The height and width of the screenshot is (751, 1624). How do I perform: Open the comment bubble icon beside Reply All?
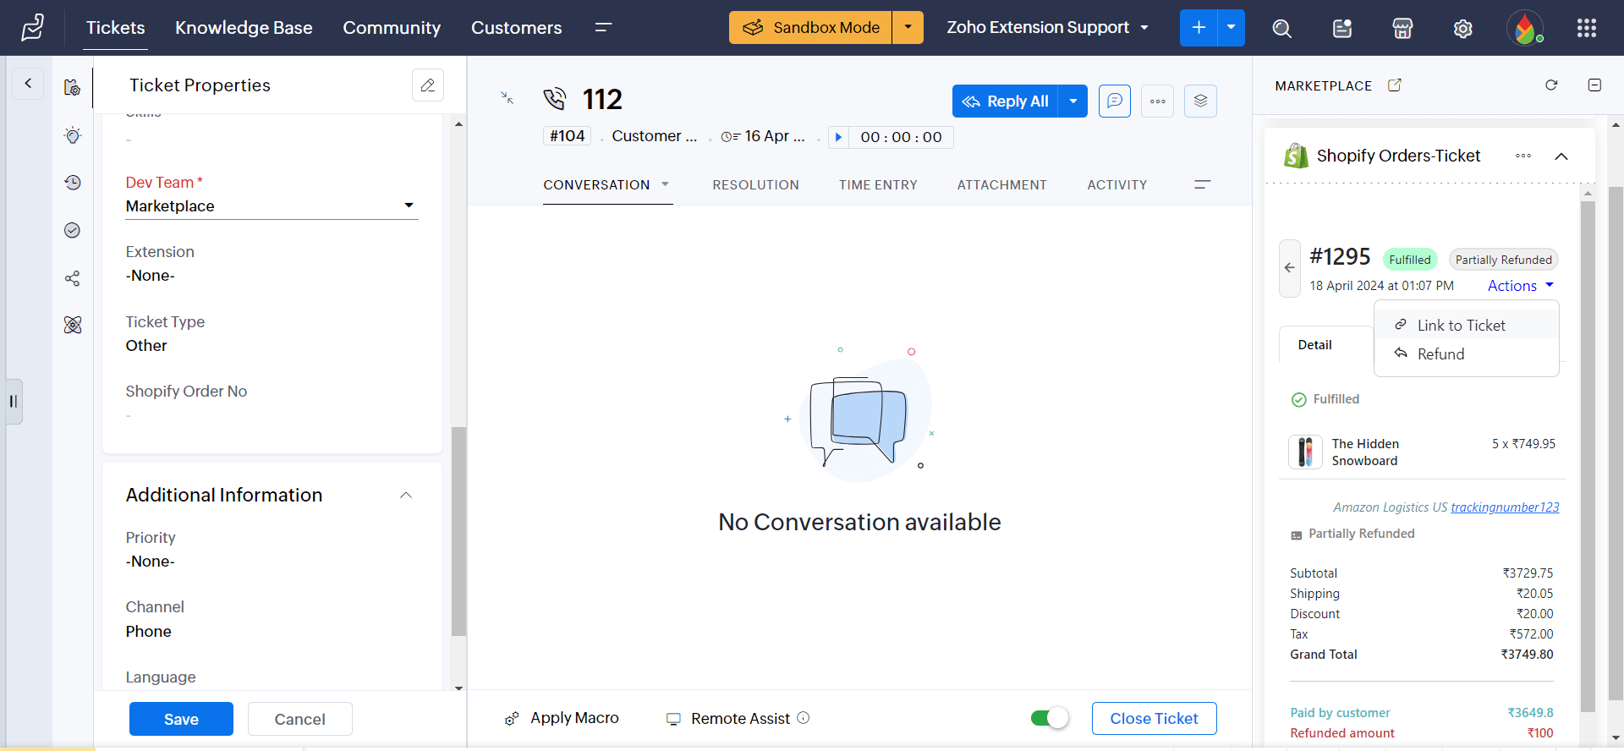(1114, 101)
